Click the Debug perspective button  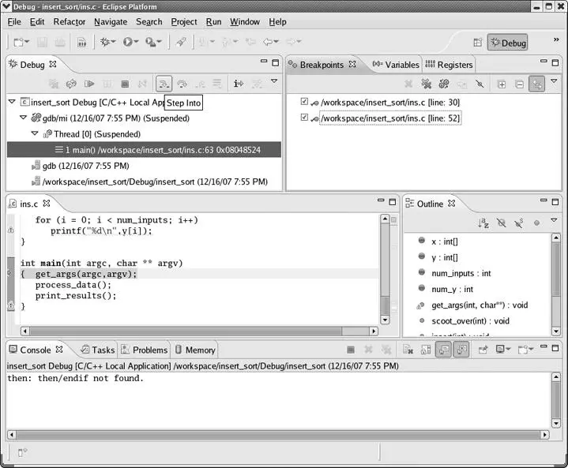tap(507, 43)
